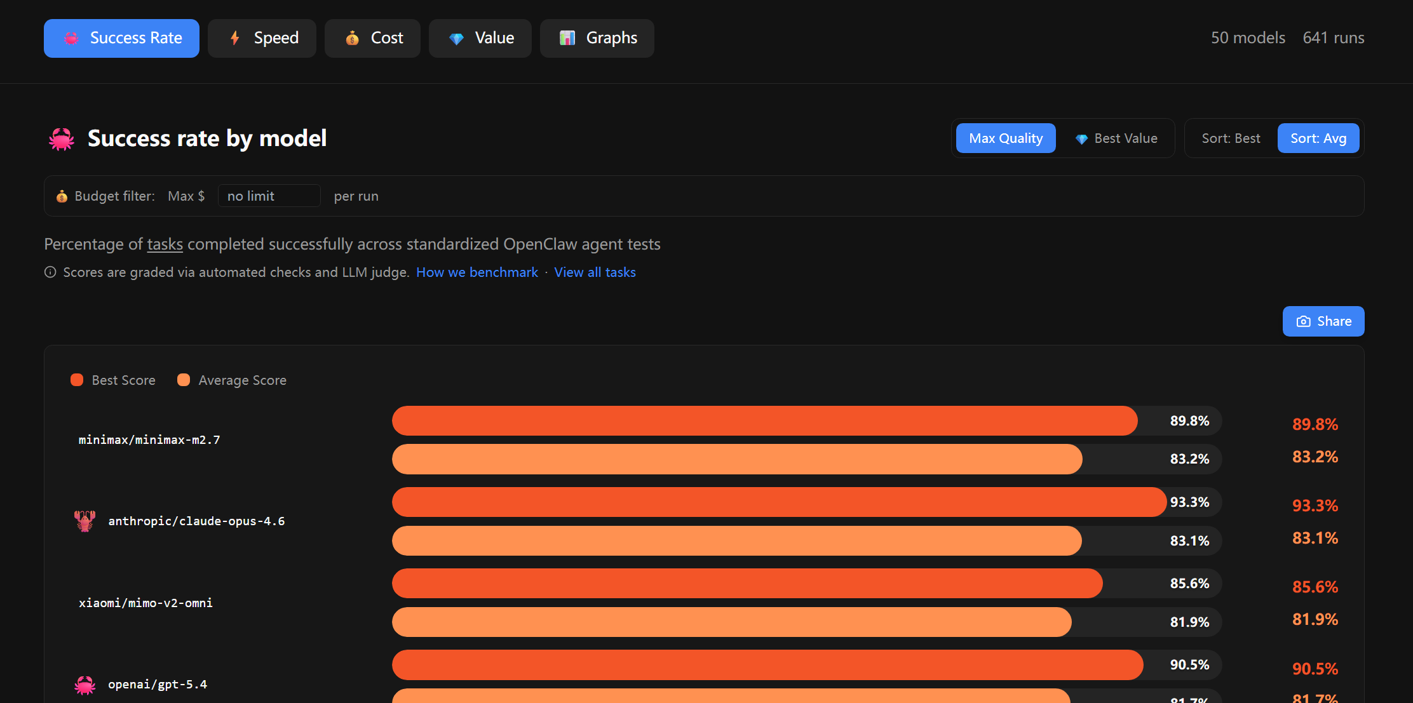This screenshot has width=1413, height=703.
Task: Click the budget max dollar input field
Action: [269, 196]
